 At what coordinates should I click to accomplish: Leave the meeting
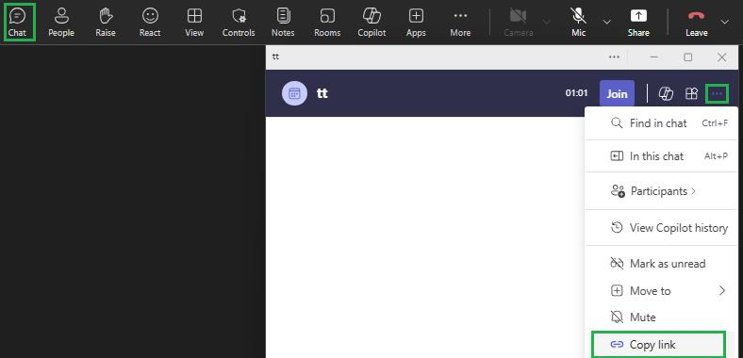(696, 23)
